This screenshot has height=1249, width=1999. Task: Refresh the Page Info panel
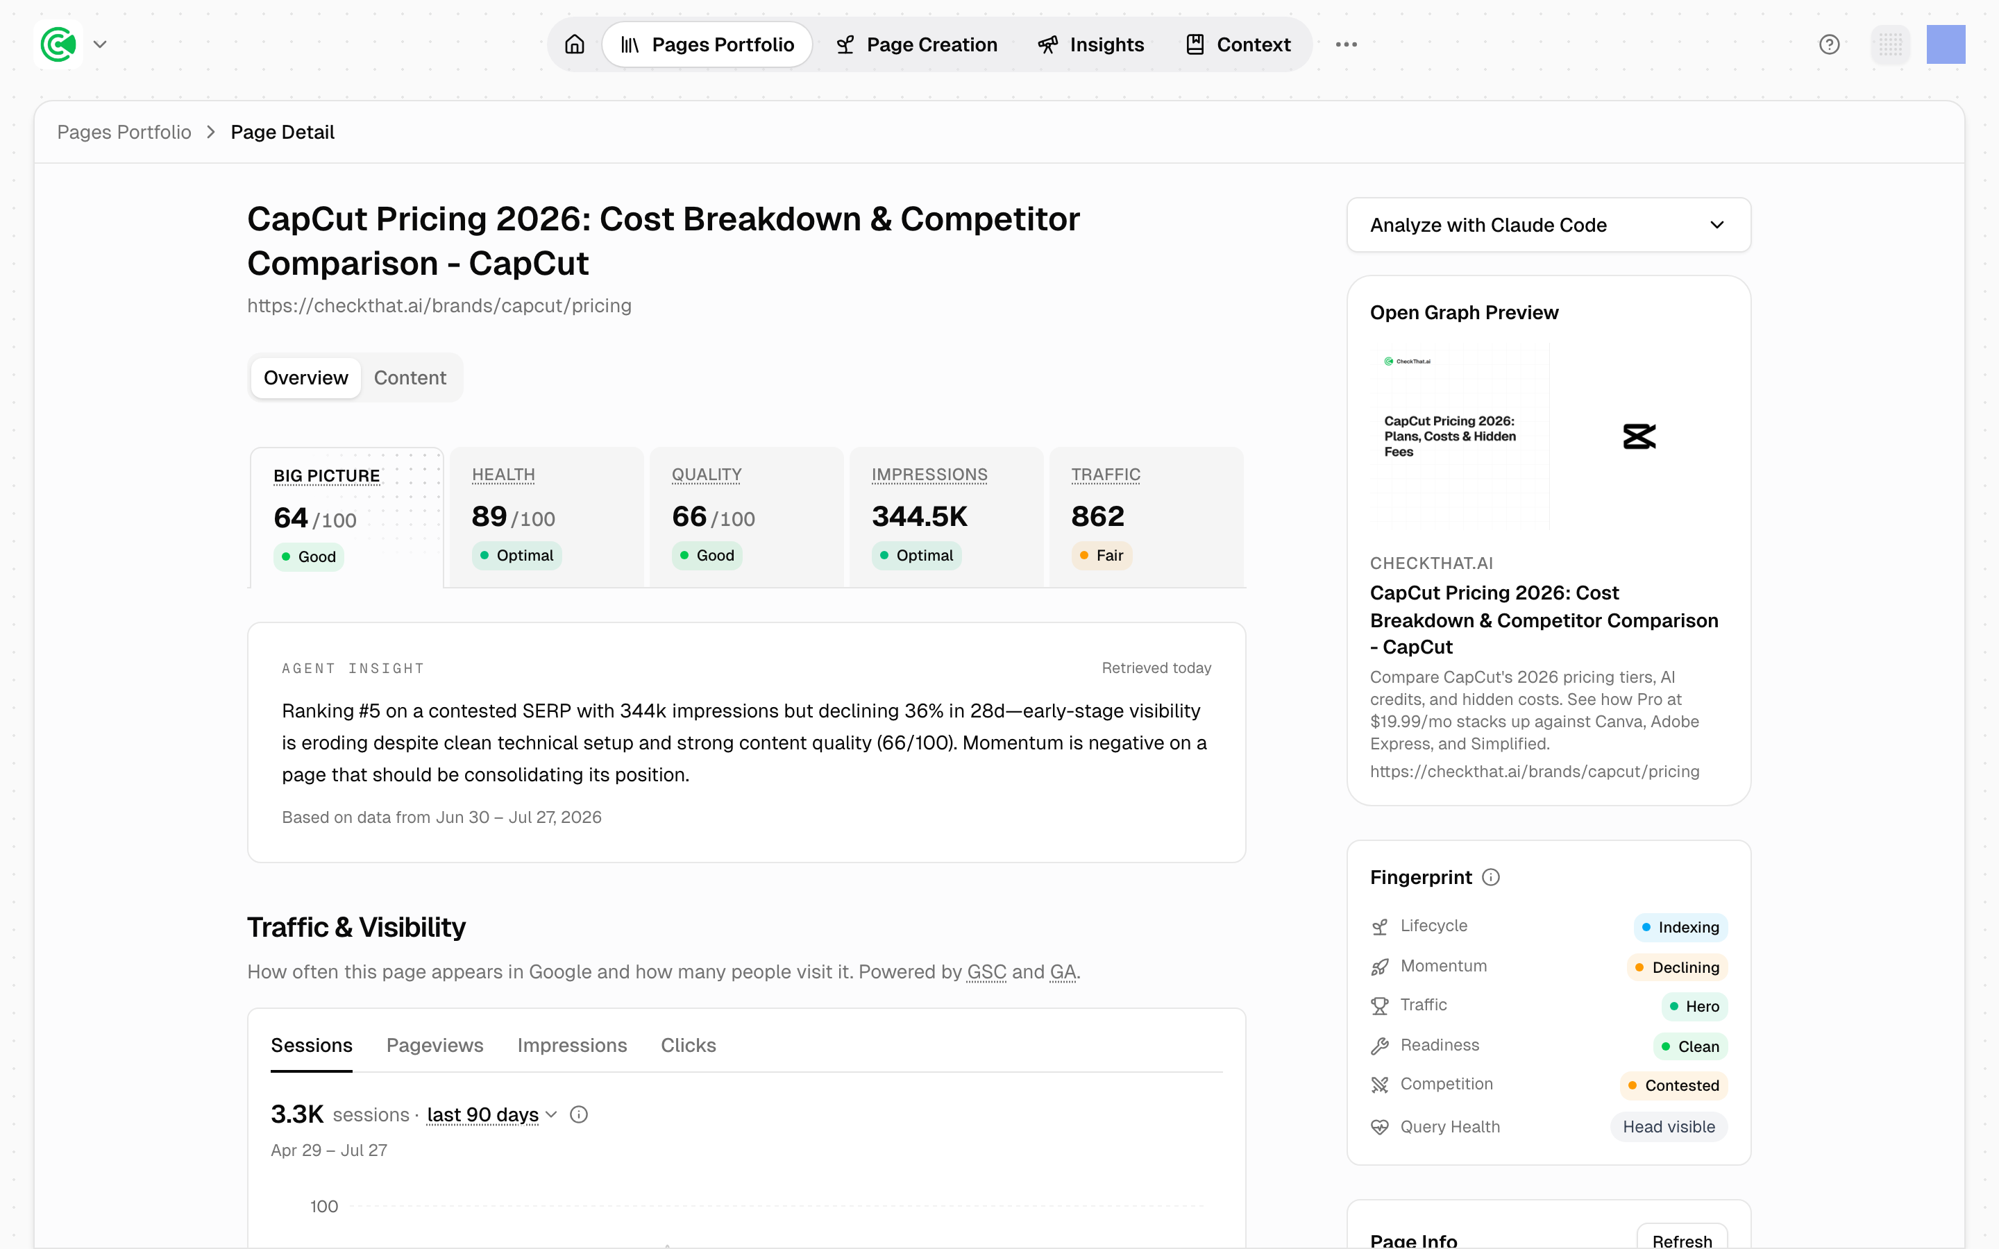pyautogui.click(x=1682, y=1239)
